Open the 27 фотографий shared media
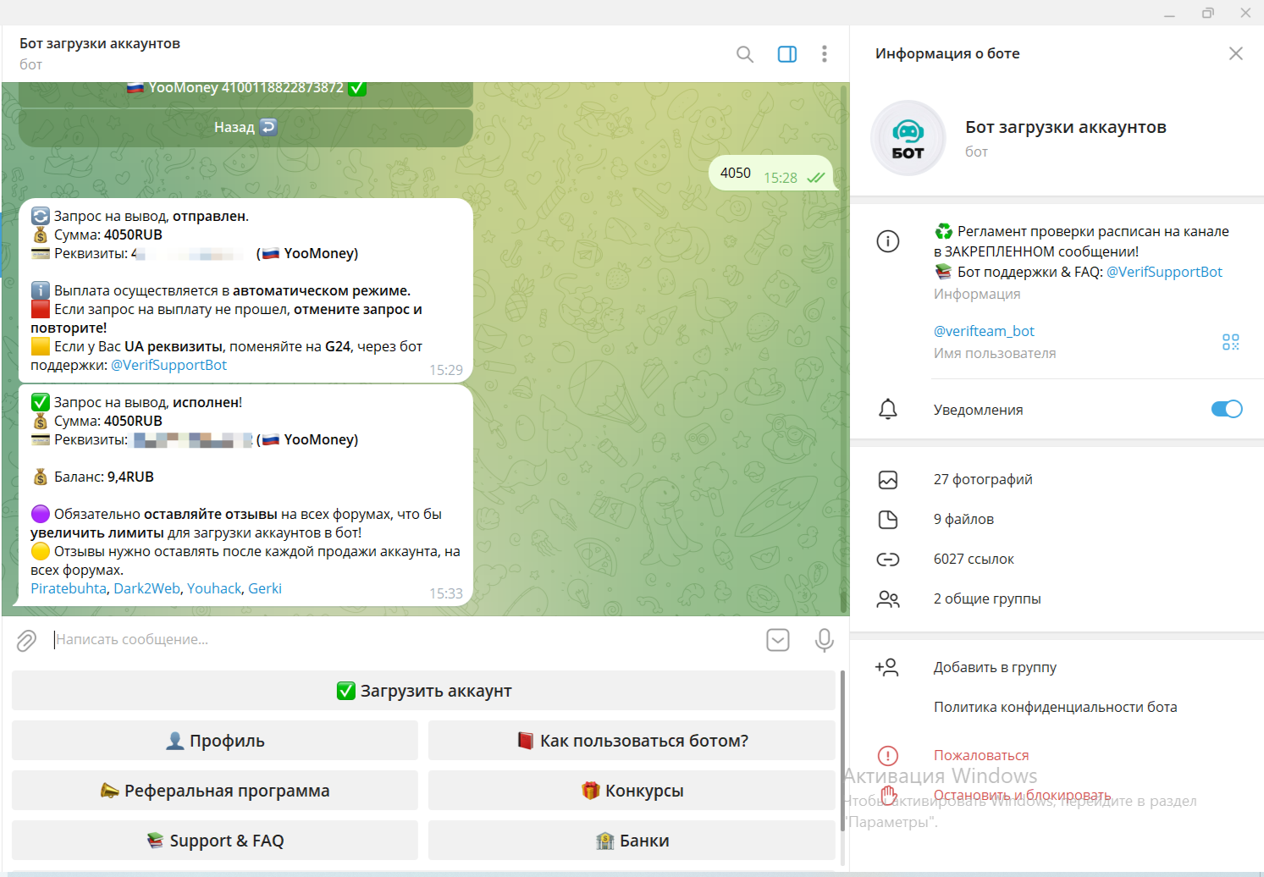This screenshot has width=1264, height=877. [x=982, y=480]
